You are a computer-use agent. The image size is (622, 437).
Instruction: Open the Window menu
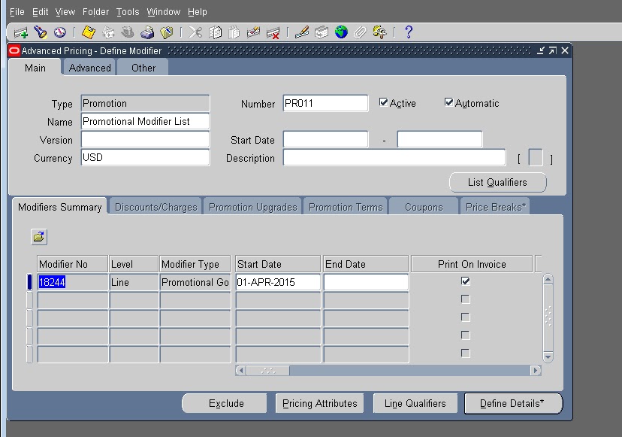tap(164, 12)
